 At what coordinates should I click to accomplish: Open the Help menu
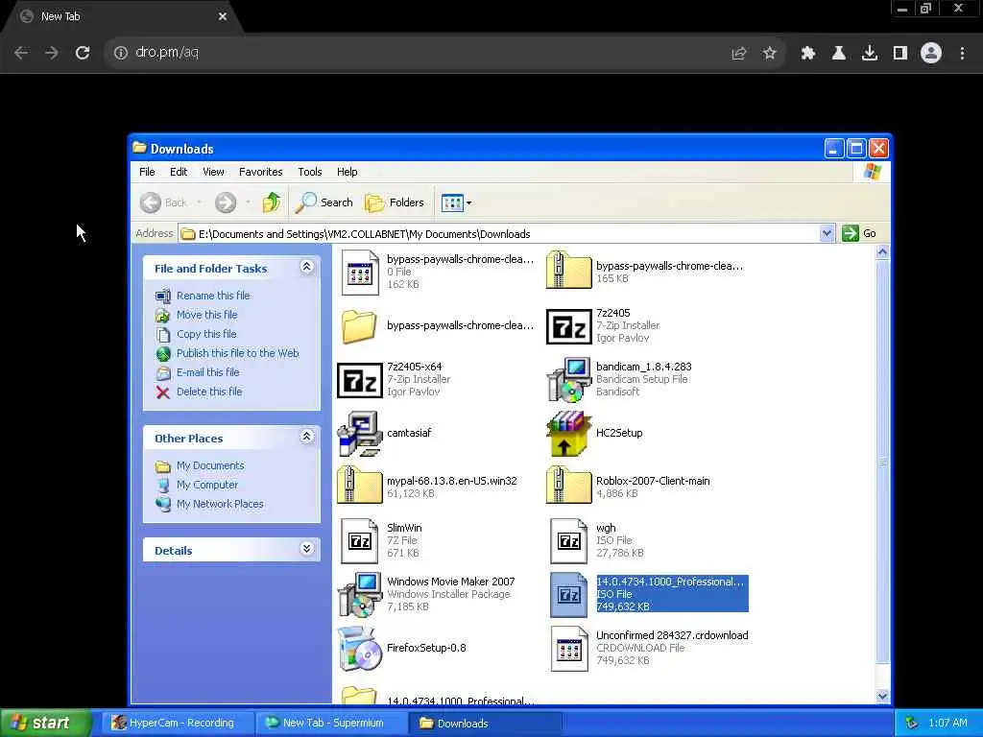click(x=347, y=172)
